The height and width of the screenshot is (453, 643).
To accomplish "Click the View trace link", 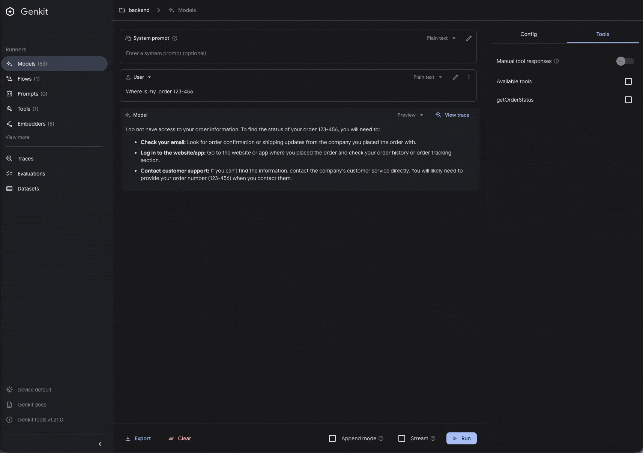I will [x=452, y=115].
